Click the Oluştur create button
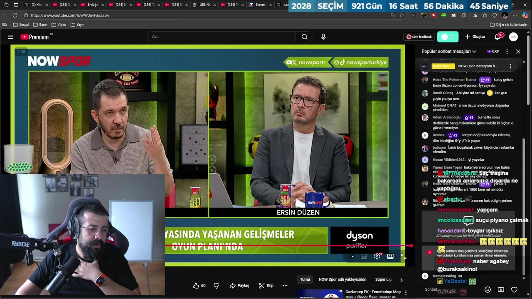This screenshot has width=532, height=299. (475, 37)
